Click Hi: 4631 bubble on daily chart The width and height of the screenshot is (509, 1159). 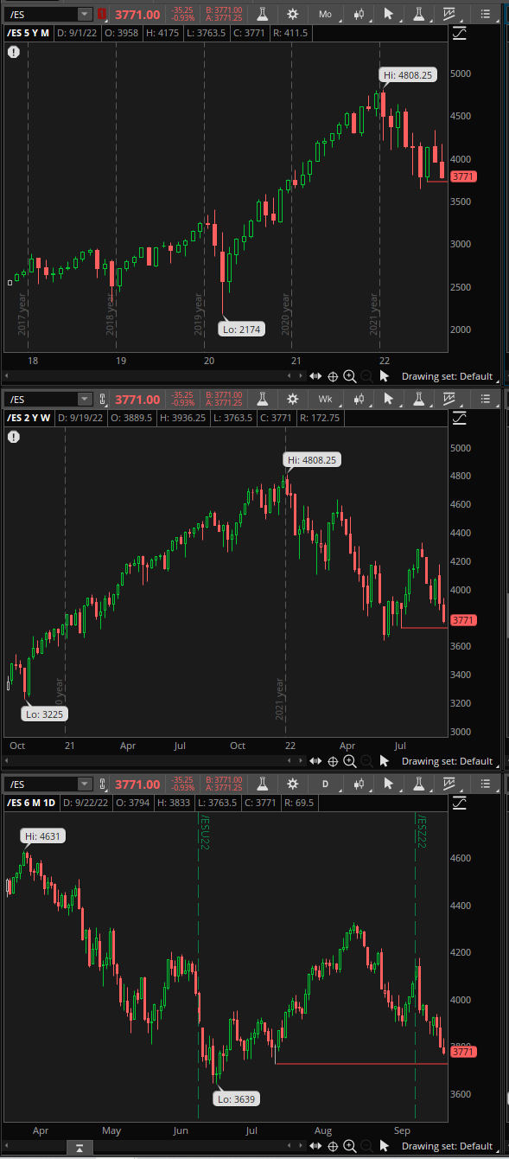coord(44,836)
